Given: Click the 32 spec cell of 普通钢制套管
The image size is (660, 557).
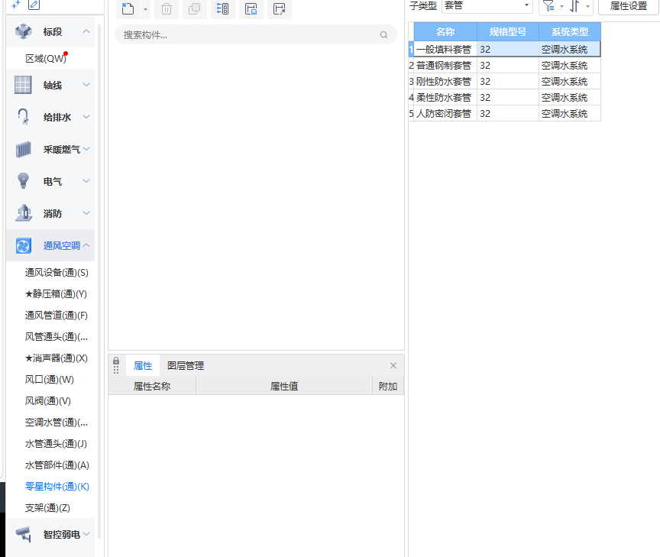Looking at the screenshot, I should (x=508, y=65).
